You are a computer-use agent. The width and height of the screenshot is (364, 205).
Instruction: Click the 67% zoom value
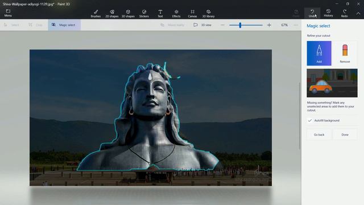(284, 25)
